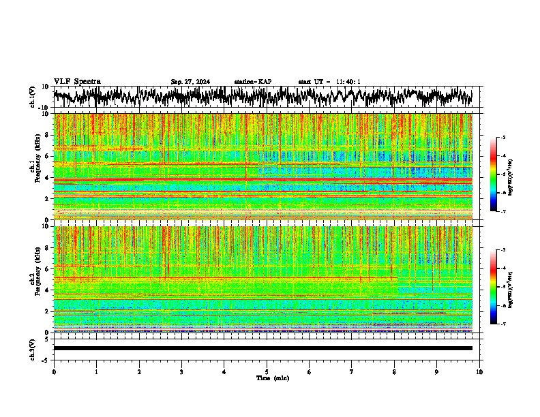Click the ch.1 voltage waveform trace panel

click(x=266, y=97)
